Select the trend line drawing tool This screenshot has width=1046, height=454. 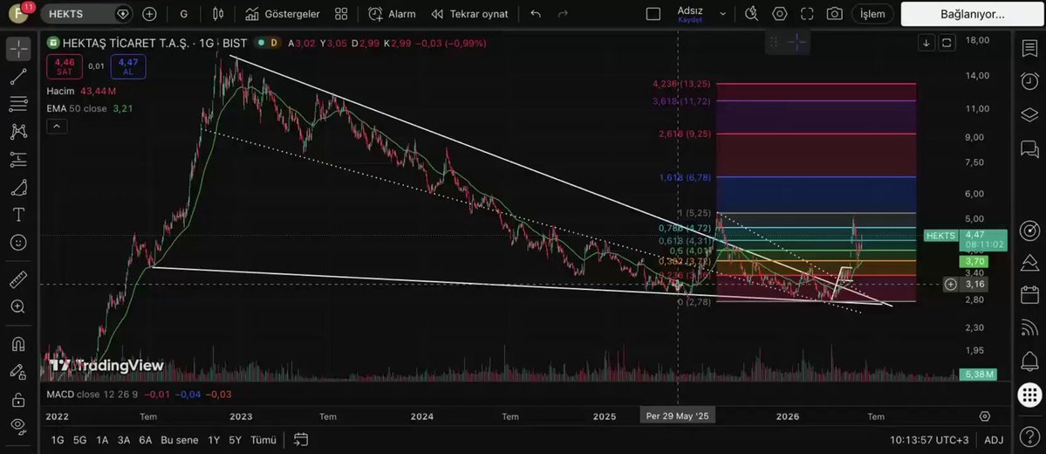click(18, 76)
